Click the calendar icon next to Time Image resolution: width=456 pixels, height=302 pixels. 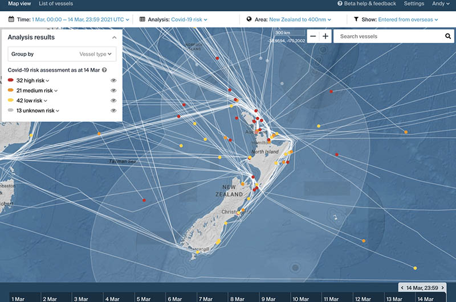(11, 19)
